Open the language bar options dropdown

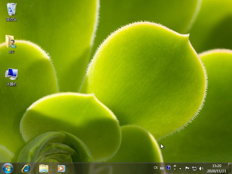[175, 170]
